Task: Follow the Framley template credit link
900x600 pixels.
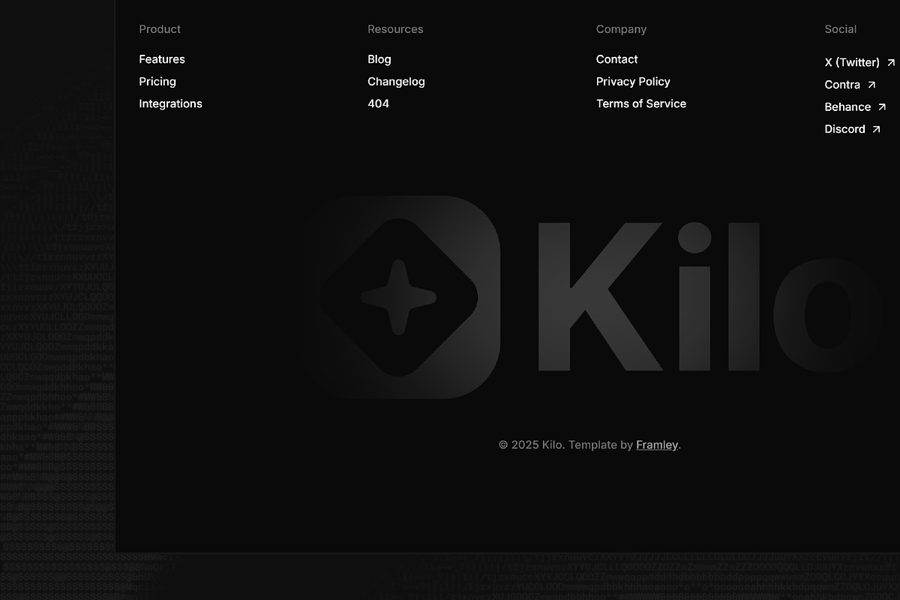Action: coord(657,445)
